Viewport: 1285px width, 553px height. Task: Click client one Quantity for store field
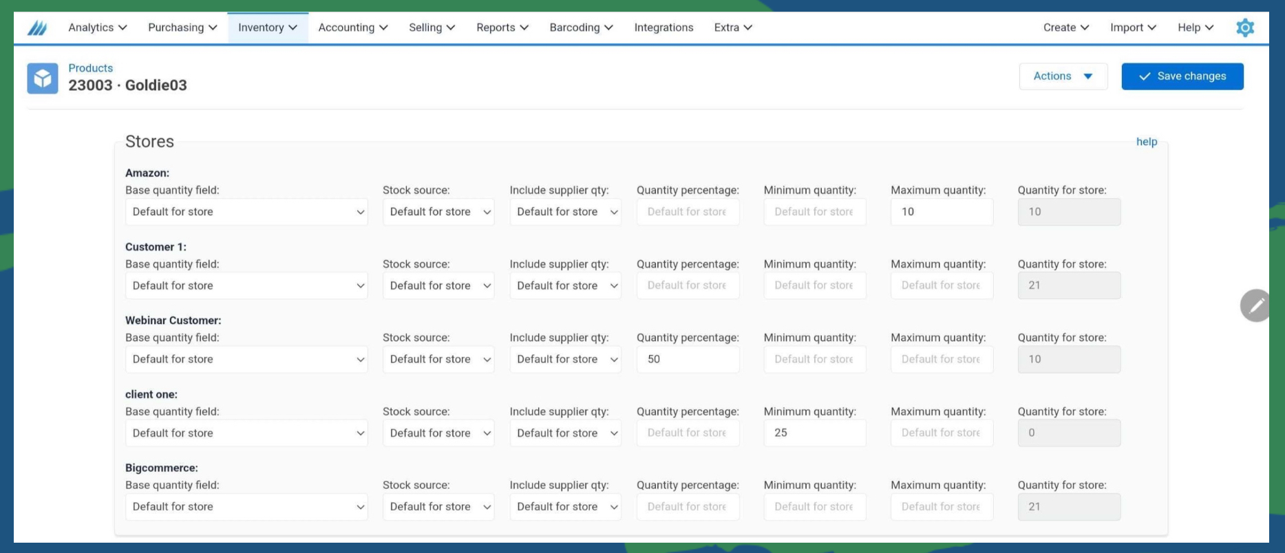coord(1070,433)
